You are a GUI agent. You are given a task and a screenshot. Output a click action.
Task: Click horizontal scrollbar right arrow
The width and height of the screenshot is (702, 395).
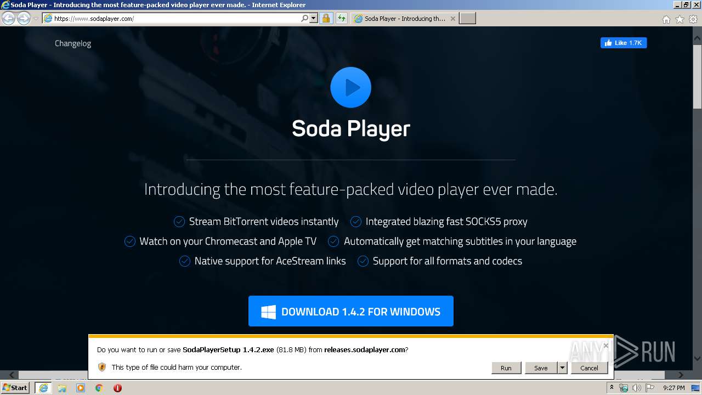(681, 375)
